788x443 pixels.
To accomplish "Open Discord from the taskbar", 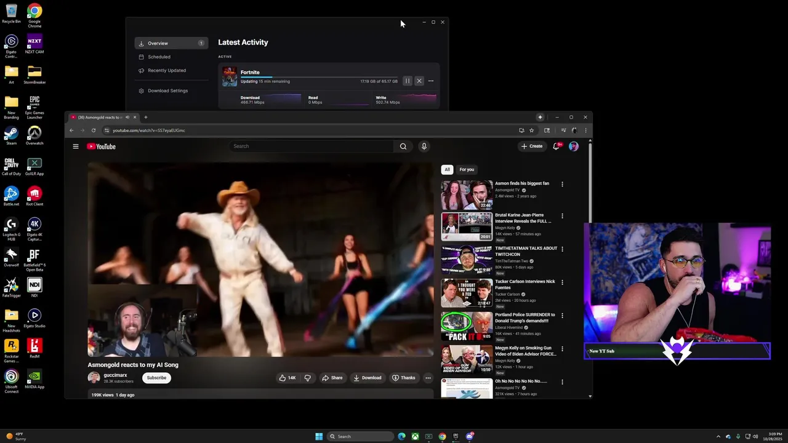I will point(470,436).
